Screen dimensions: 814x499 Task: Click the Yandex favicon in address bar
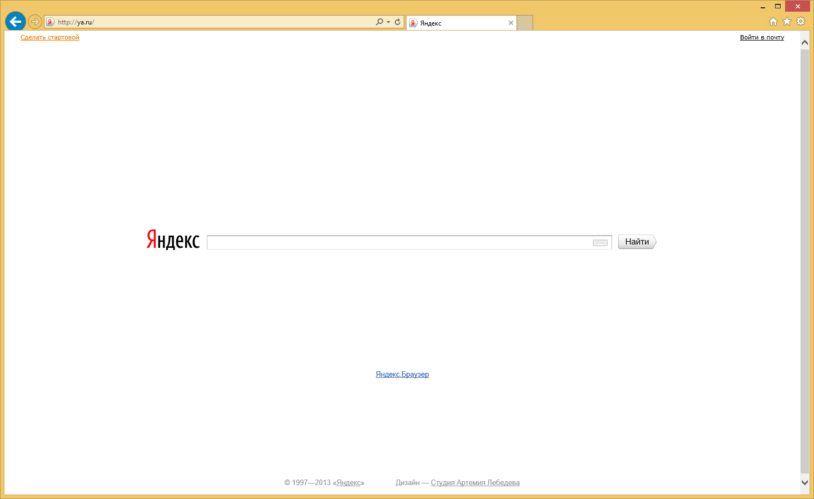click(51, 22)
